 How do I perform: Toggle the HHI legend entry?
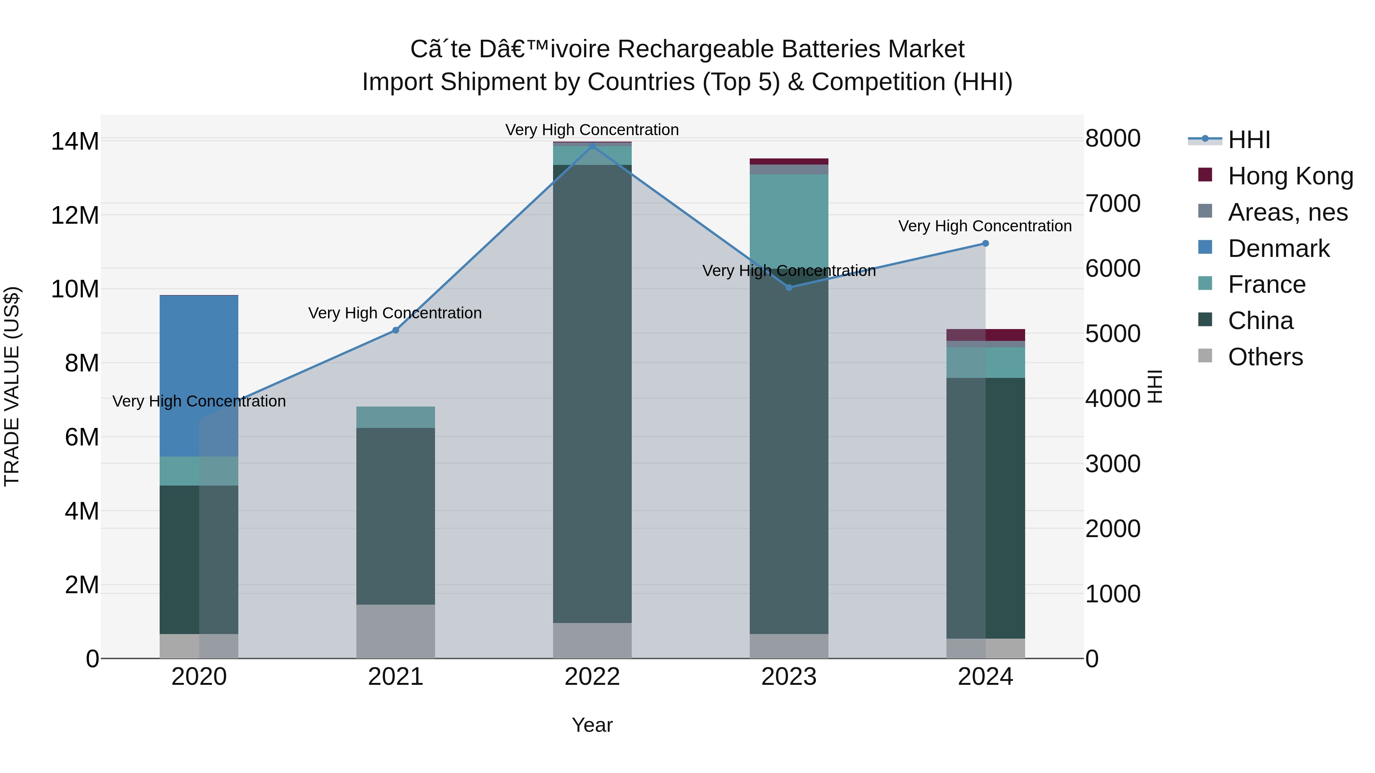point(1229,140)
